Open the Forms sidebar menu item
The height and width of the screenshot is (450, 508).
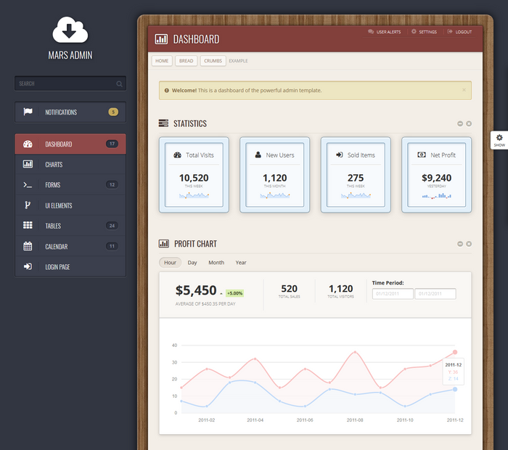click(70, 184)
